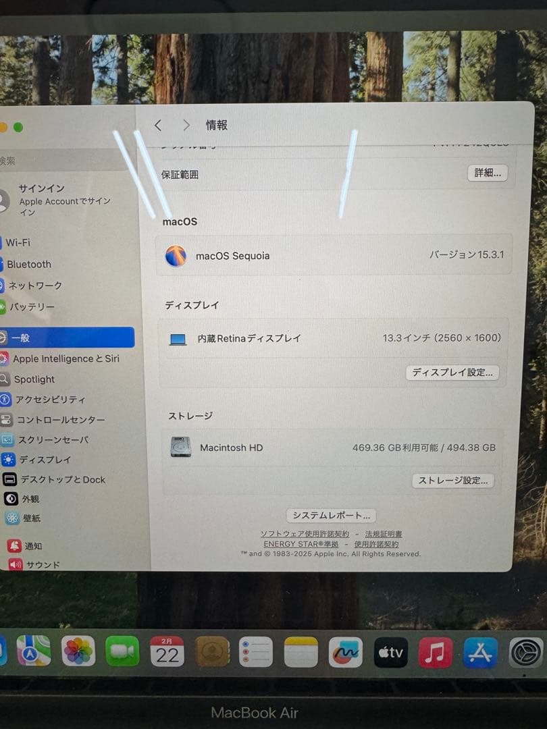
Task: Open バッテリー (Battery) settings
Action: [34, 307]
